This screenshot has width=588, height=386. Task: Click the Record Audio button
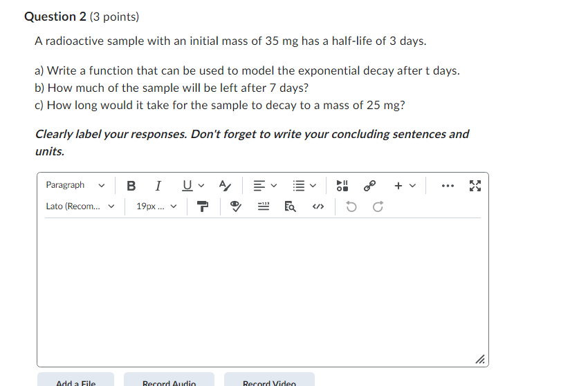[x=169, y=379]
